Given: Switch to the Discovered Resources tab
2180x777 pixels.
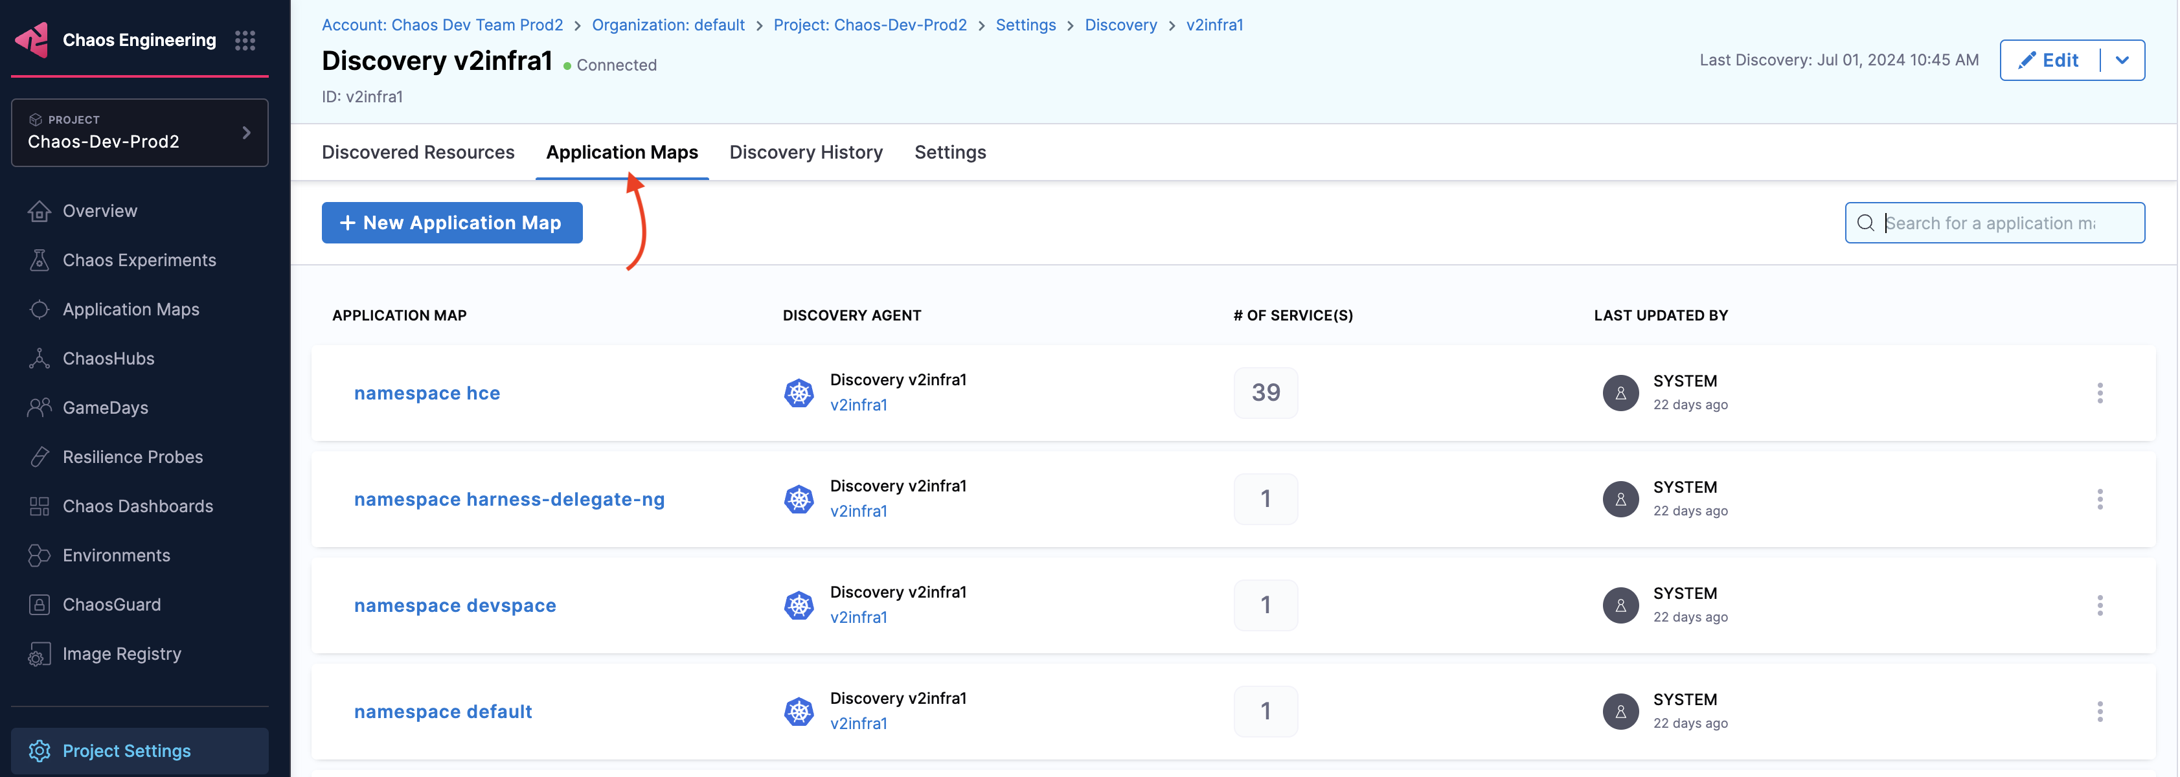Looking at the screenshot, I should pos(417,152).
